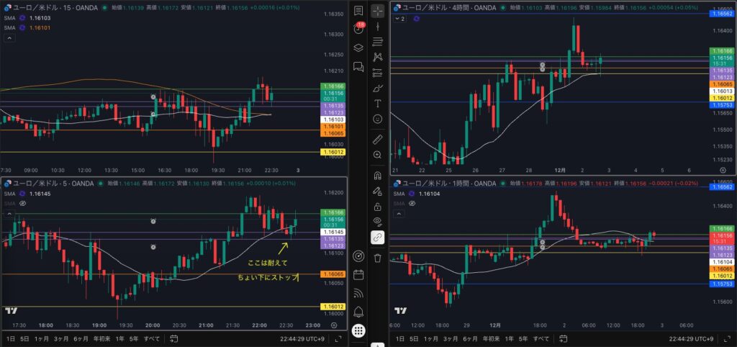Viewport: 737px width, 347px height.
Task: Select the text annotation tool
Action: 377,104
